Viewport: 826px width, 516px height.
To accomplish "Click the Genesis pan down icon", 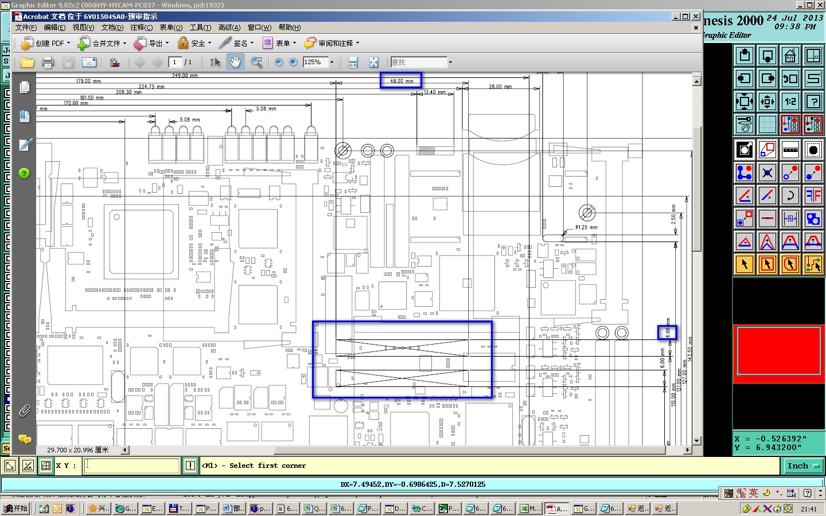I will pos(767,56).
